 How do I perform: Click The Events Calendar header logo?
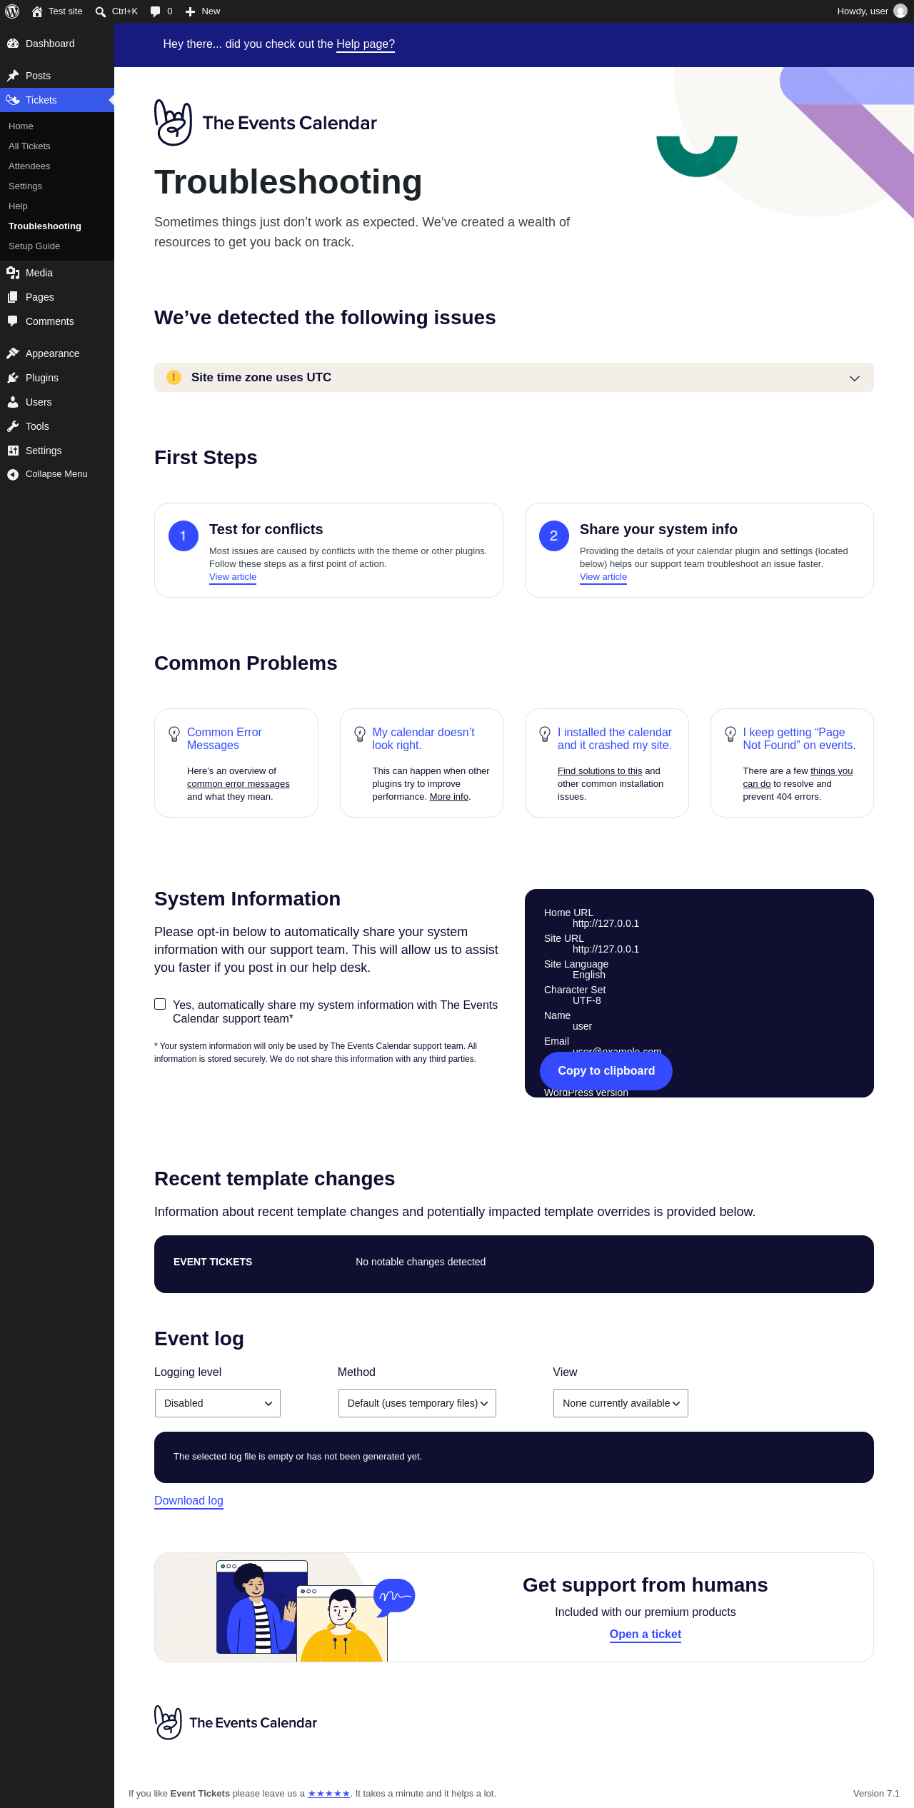click(x=266, y=123)
